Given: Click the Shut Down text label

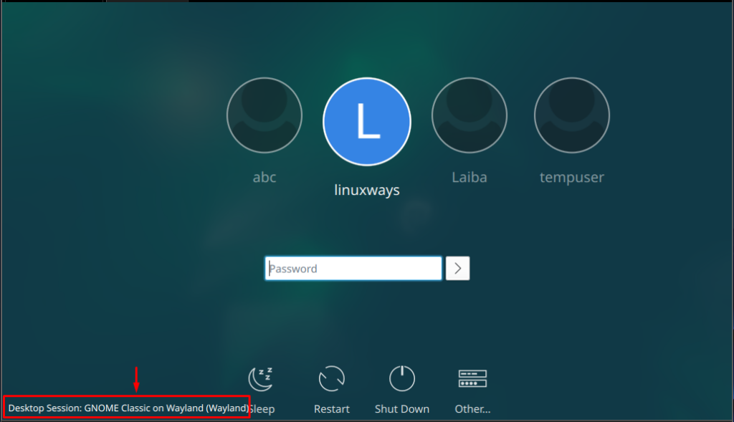Looking at the screenshot, I should point(401,408).
